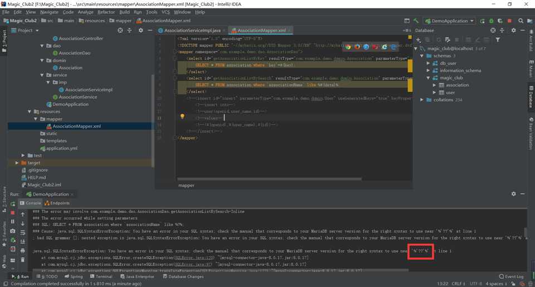This screenshot has width=535, height=287.
Task: Open Java Enterprise tool window
Action: click(x=137, y=276)
